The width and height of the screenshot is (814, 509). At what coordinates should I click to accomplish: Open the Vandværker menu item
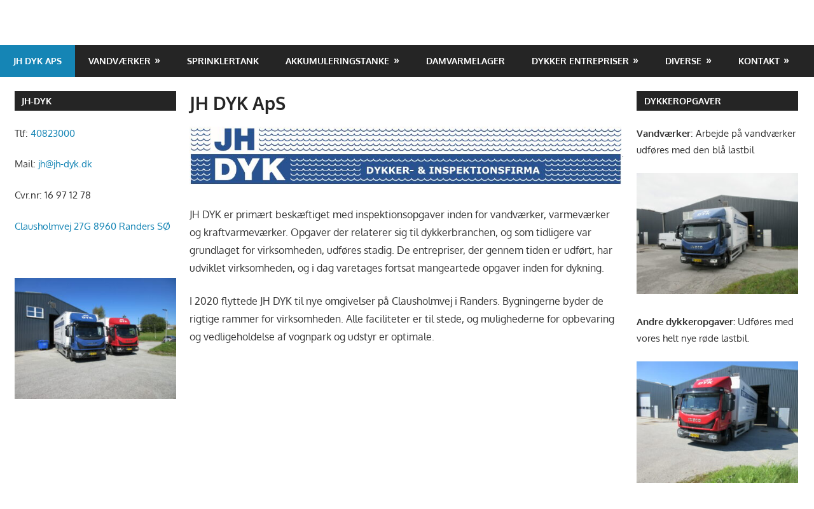pos(119,61)
